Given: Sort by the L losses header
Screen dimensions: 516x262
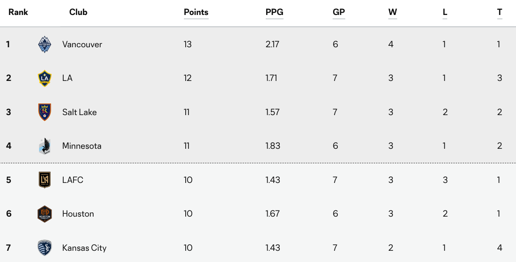Looking at the screenshot, I should (x=445, y=12).
